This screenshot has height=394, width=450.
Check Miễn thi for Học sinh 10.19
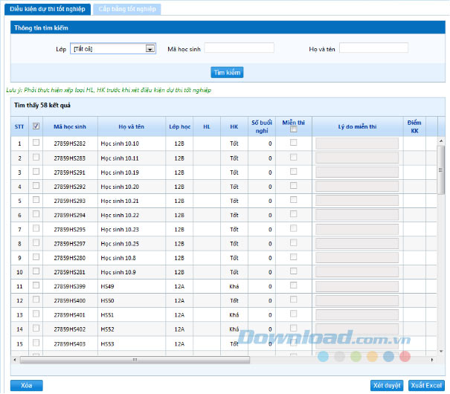tap(294, 172)
